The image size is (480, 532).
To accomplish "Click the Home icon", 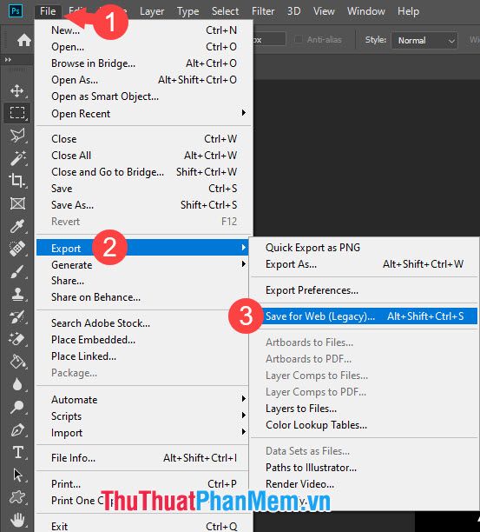I will coord(24,40).
